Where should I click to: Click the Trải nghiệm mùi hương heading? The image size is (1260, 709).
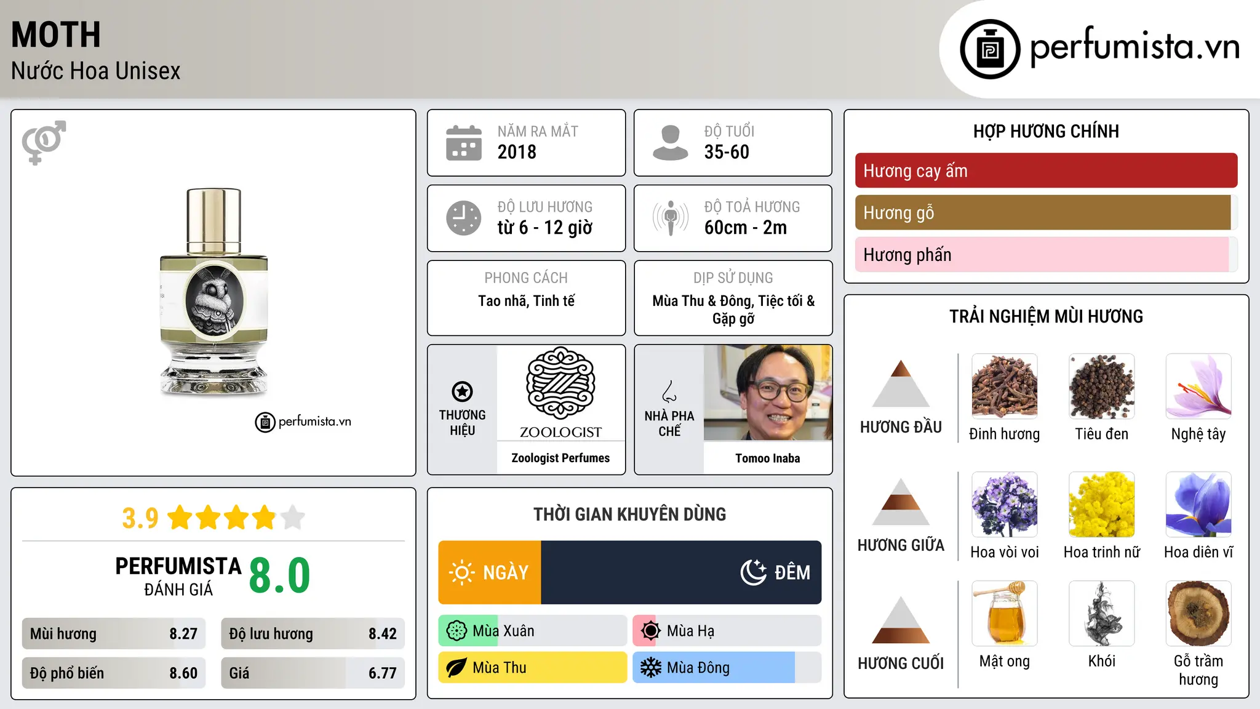tap(1046, 316)
